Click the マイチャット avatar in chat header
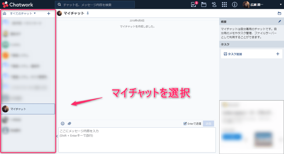This screenshot has height=154, width=284. pos(59,13)
